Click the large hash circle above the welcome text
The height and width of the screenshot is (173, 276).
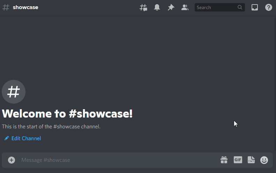(14, 92)
